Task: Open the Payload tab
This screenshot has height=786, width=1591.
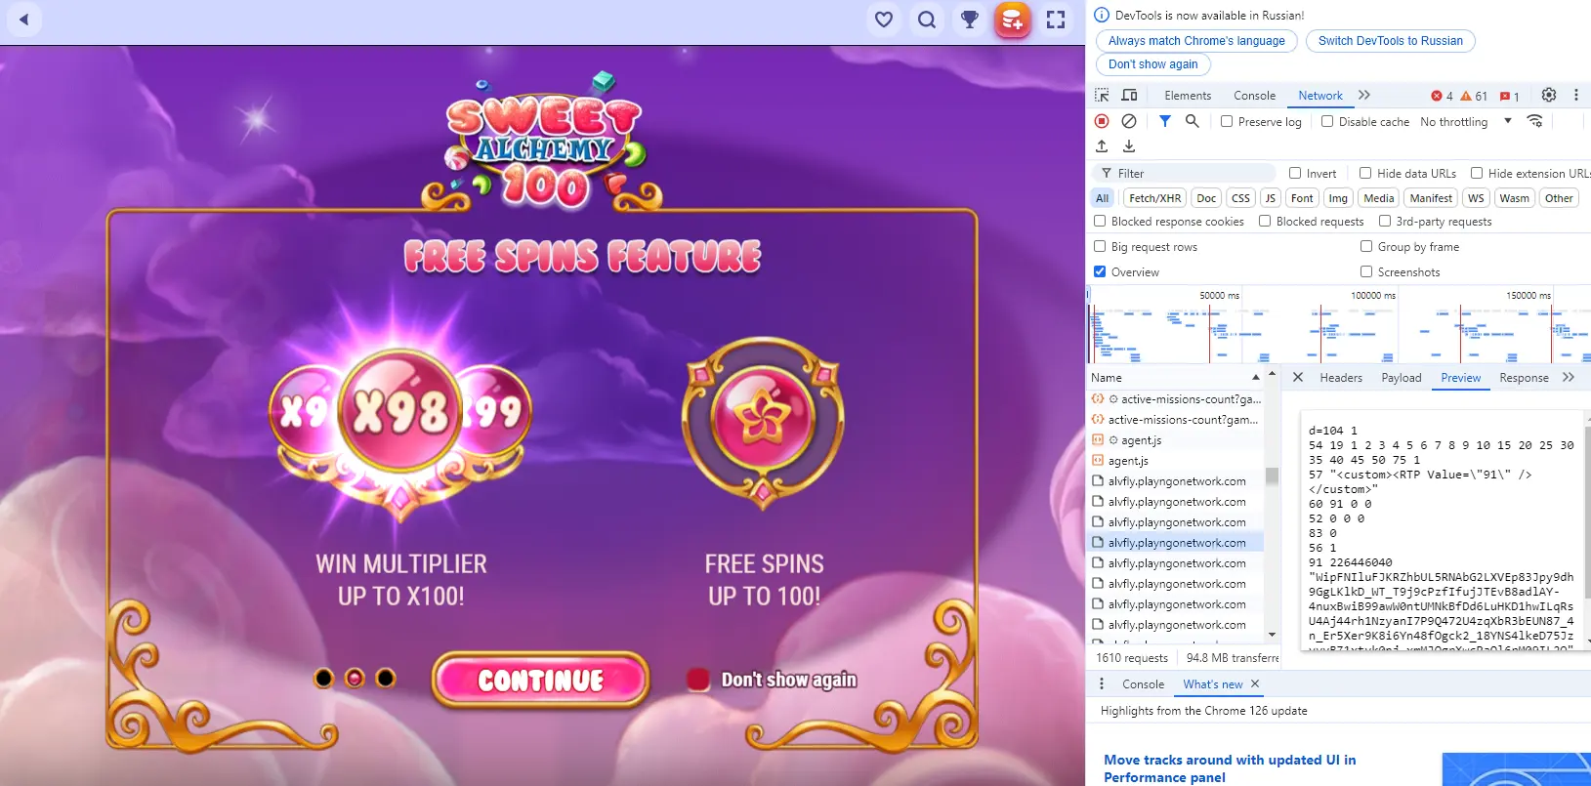Action: tap(1402, 378)
